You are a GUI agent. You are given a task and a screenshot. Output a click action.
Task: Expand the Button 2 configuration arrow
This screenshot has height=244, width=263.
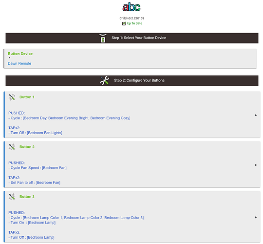[x=256, y=165]
